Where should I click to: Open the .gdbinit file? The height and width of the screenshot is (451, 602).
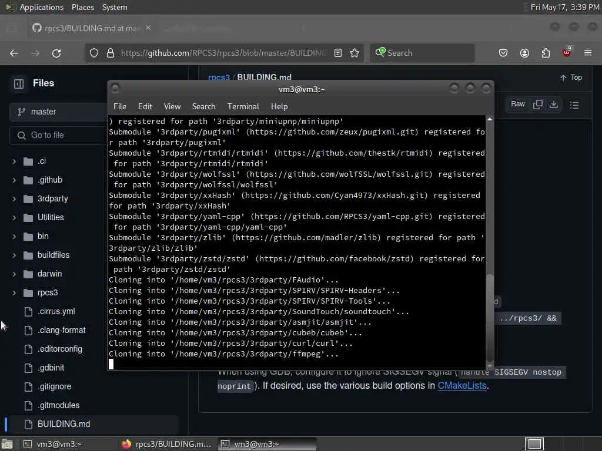51,368
